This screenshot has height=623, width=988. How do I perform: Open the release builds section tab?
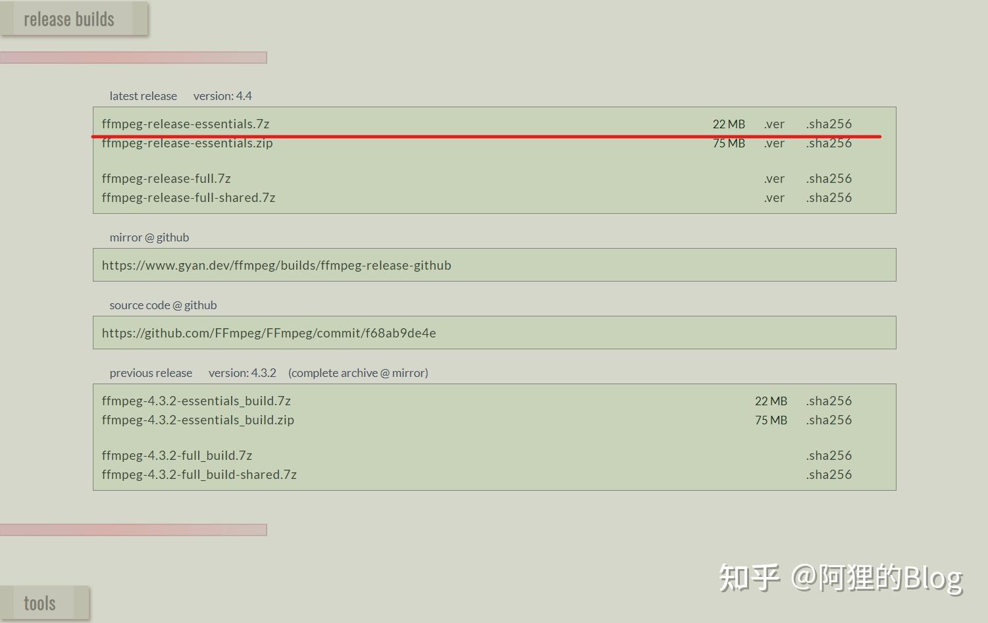click(x=74, y=18)
